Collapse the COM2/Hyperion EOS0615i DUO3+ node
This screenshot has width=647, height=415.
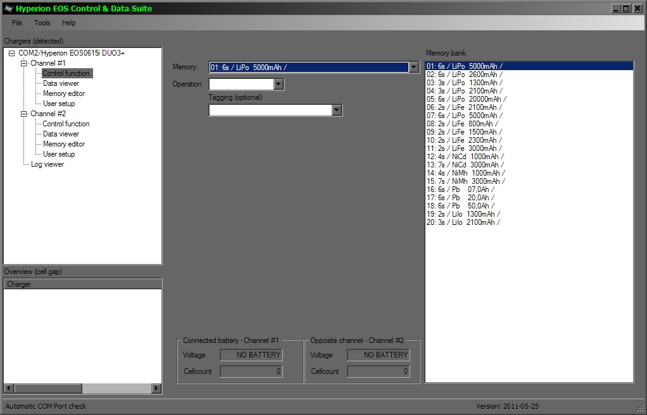coord(11,53)
